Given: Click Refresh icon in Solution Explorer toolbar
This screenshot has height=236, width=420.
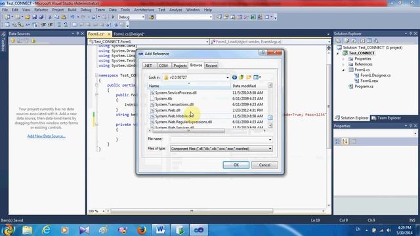Looking at the screenshot, I should pos(354,41).
